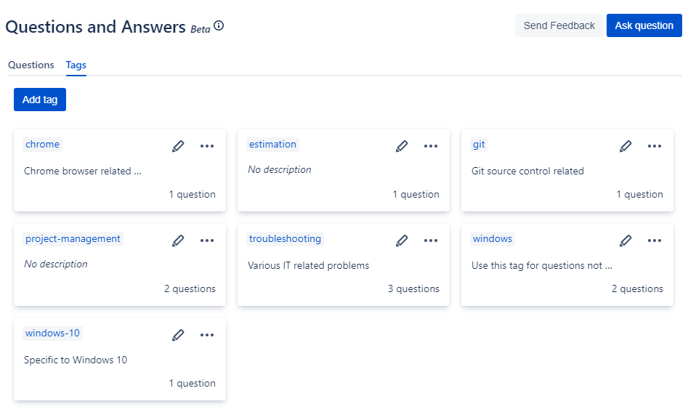Open windows-10 tag ellipsis menu

207,335
